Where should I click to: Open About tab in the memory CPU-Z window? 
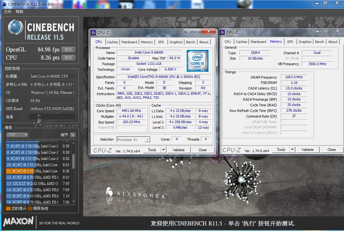click(x=333, y=42)
